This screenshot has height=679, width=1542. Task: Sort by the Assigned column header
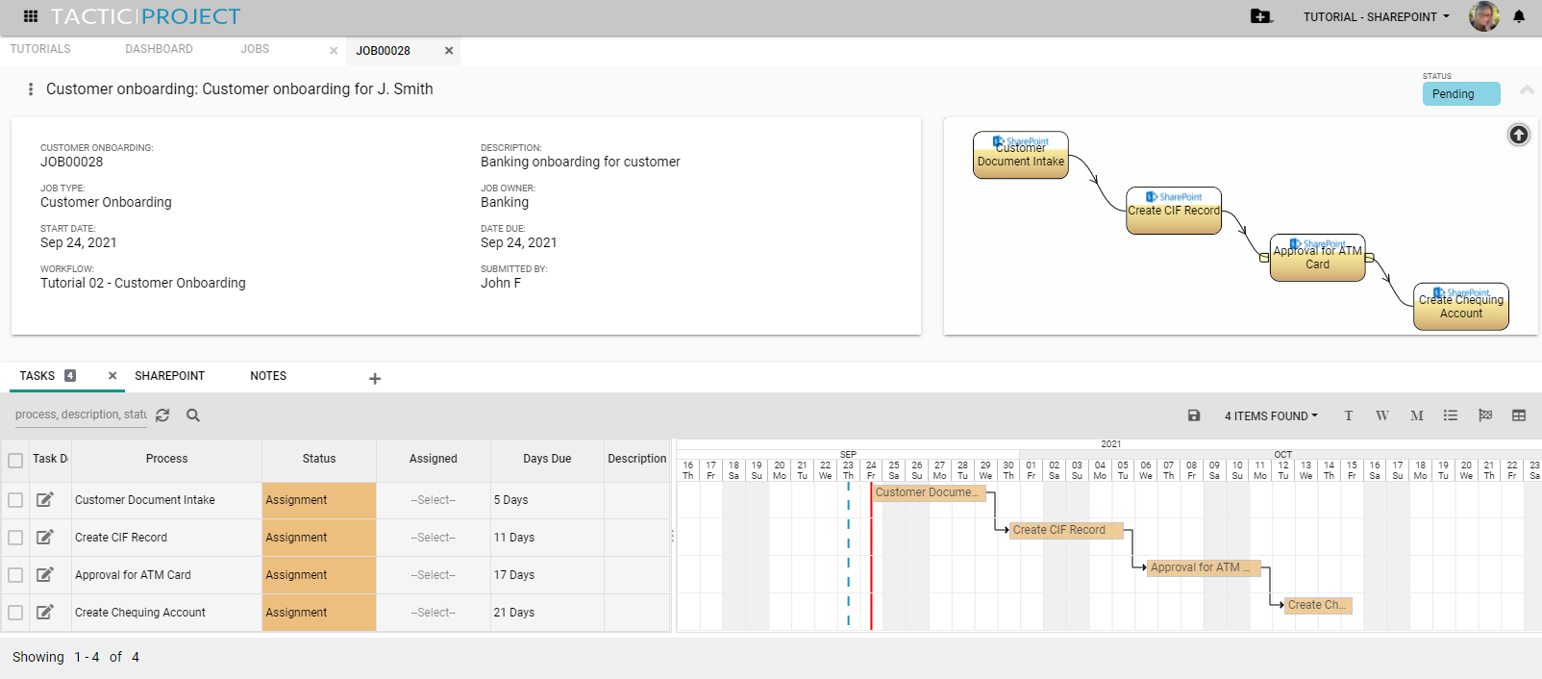(434, 459)
